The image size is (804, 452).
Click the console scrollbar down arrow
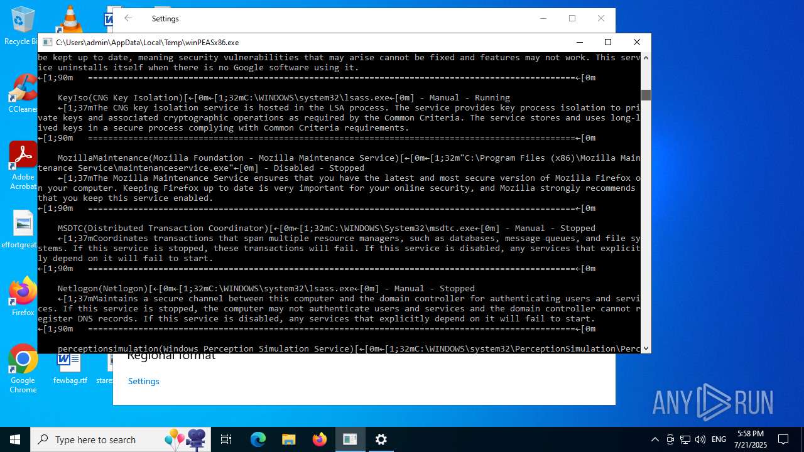tap(646, 348)
